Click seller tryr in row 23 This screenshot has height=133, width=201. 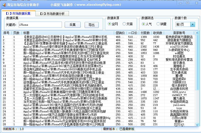tap(179, 108)
